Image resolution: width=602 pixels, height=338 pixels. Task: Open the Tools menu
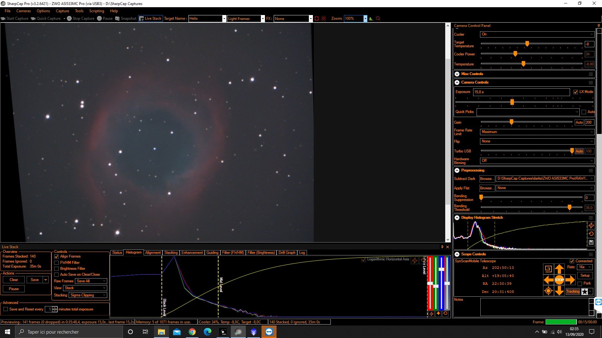79,11
